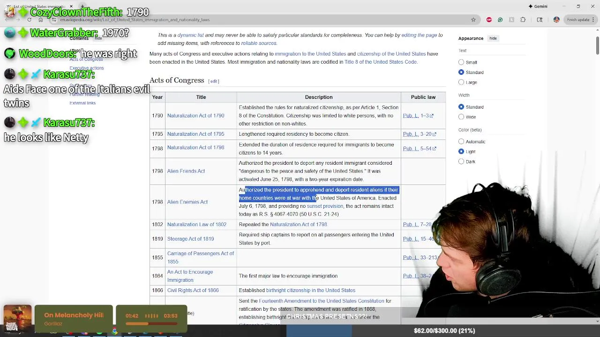Bookmark this page with the star icon
The width and height of the screenshot is (600, 337).
(x=473, y=20)
